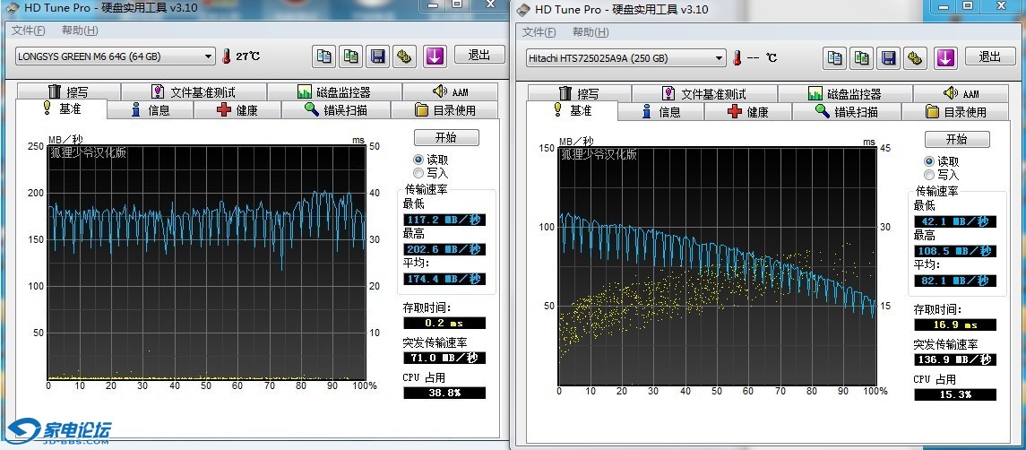
Task: Click the save (floppy disk) icon in LONGSYS window
Action: 378,56
